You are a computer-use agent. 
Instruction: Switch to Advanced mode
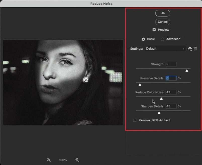[163, 39]
